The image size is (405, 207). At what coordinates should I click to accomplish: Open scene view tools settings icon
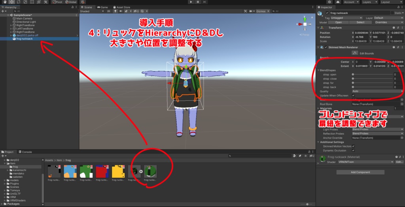coord(246,11)
